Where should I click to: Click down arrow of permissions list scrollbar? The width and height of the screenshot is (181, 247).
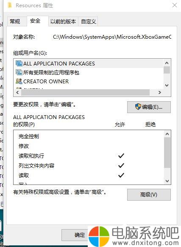coord(167,181)
